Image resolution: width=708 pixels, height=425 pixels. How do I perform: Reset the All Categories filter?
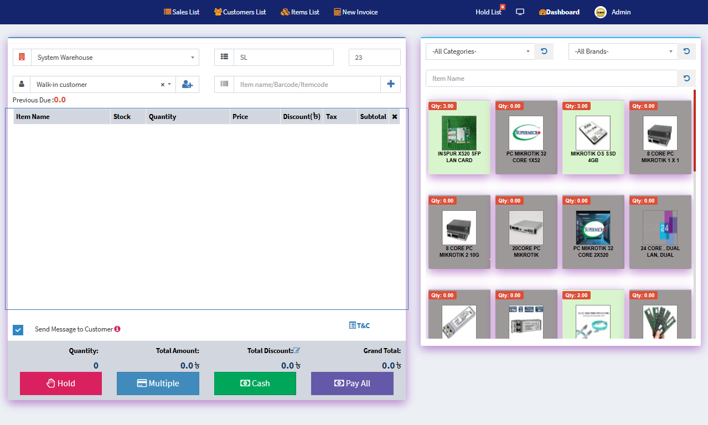click(544, 51)
